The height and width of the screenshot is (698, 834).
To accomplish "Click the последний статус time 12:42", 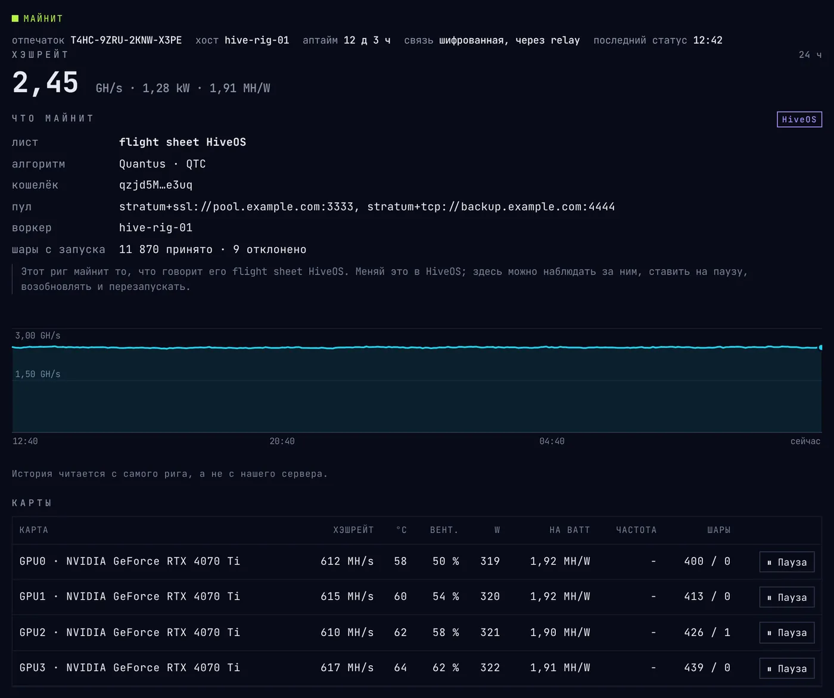I will pyautogui.click(x=708, y=40).
